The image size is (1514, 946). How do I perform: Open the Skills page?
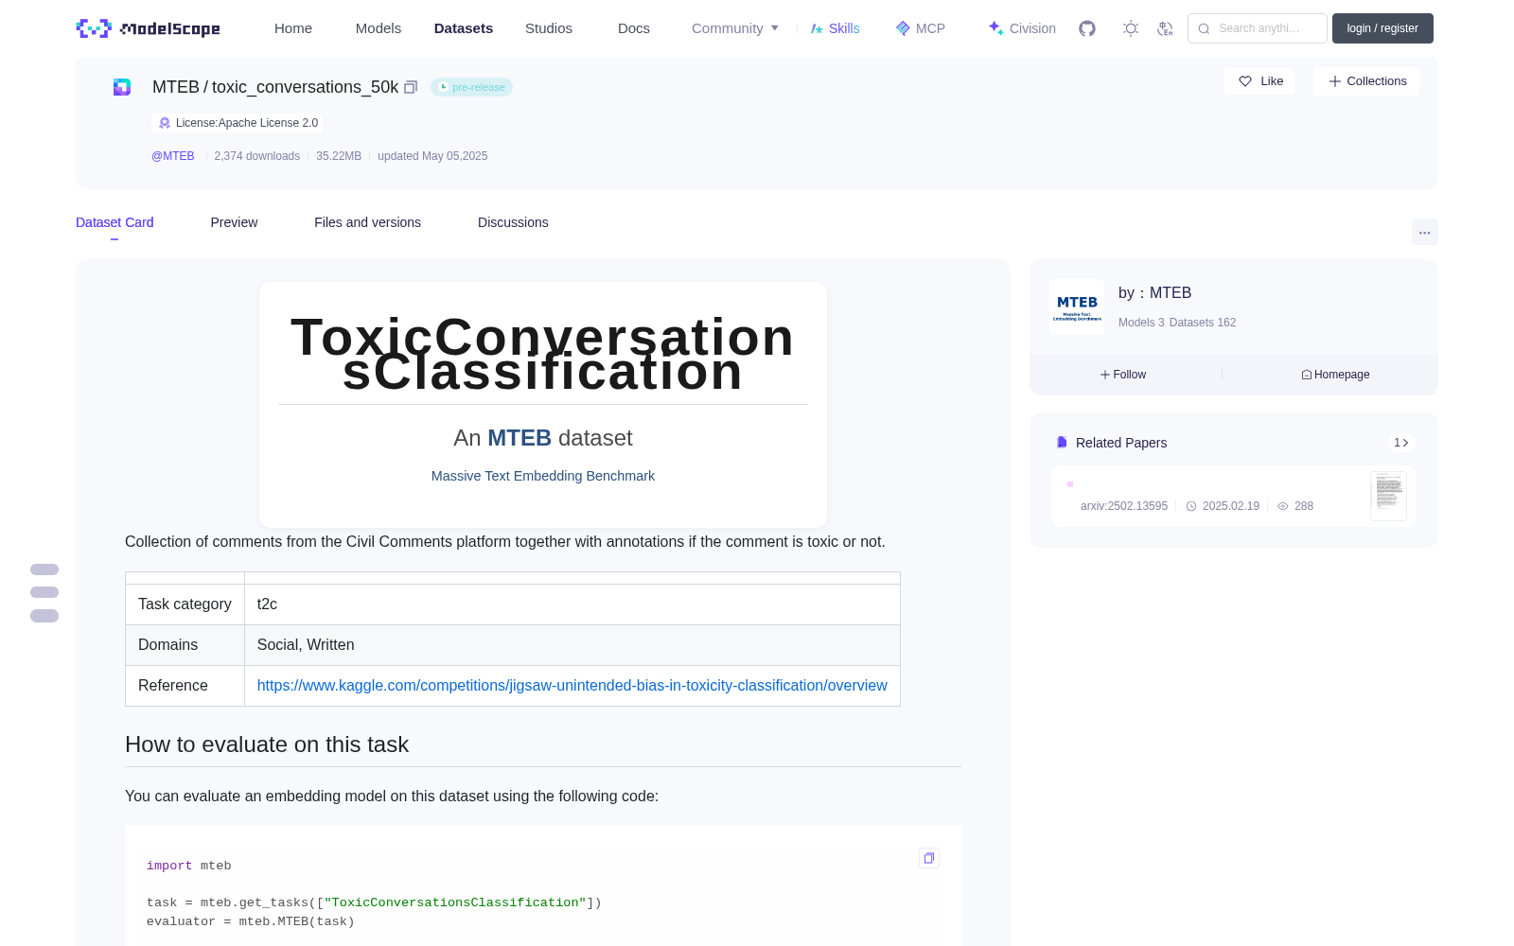tap(835, 28)
